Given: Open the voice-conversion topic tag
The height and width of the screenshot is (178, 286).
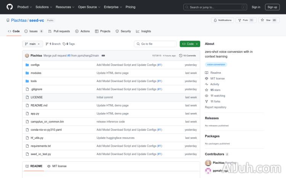Looking at the screenshot, I should pos(216,65).
